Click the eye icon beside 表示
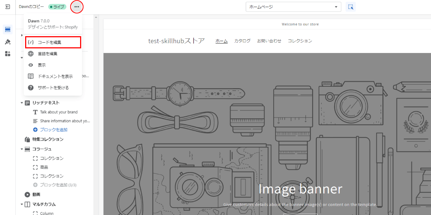Image resolution: width=431 pixels, height=215 pixels. coord(31,65)
